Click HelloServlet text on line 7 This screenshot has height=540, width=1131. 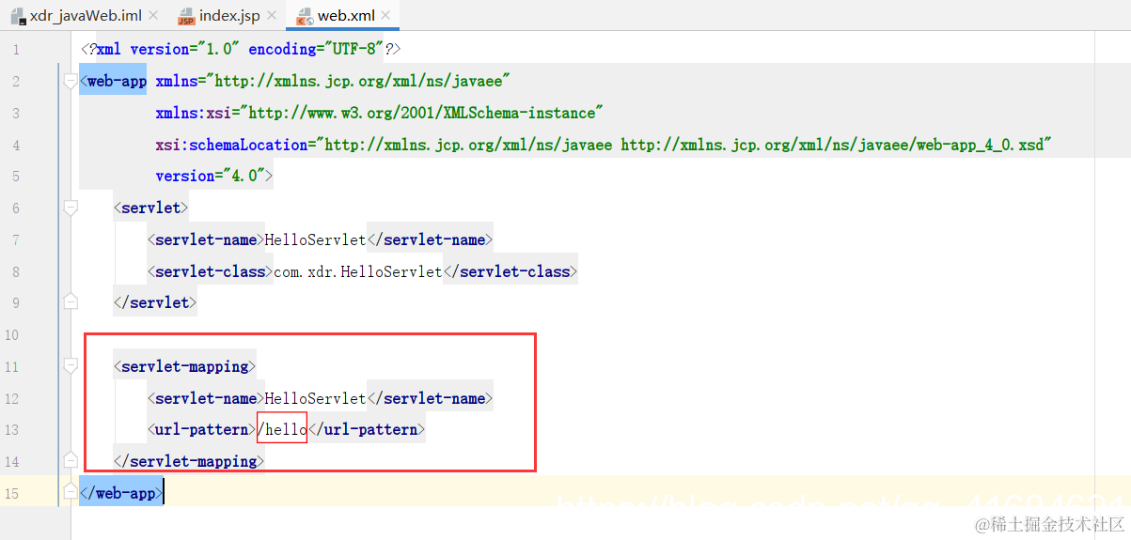315,239
